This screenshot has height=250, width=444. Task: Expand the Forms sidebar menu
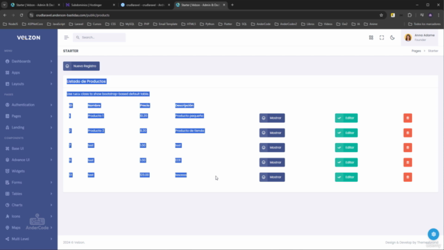tap(28, 183)
